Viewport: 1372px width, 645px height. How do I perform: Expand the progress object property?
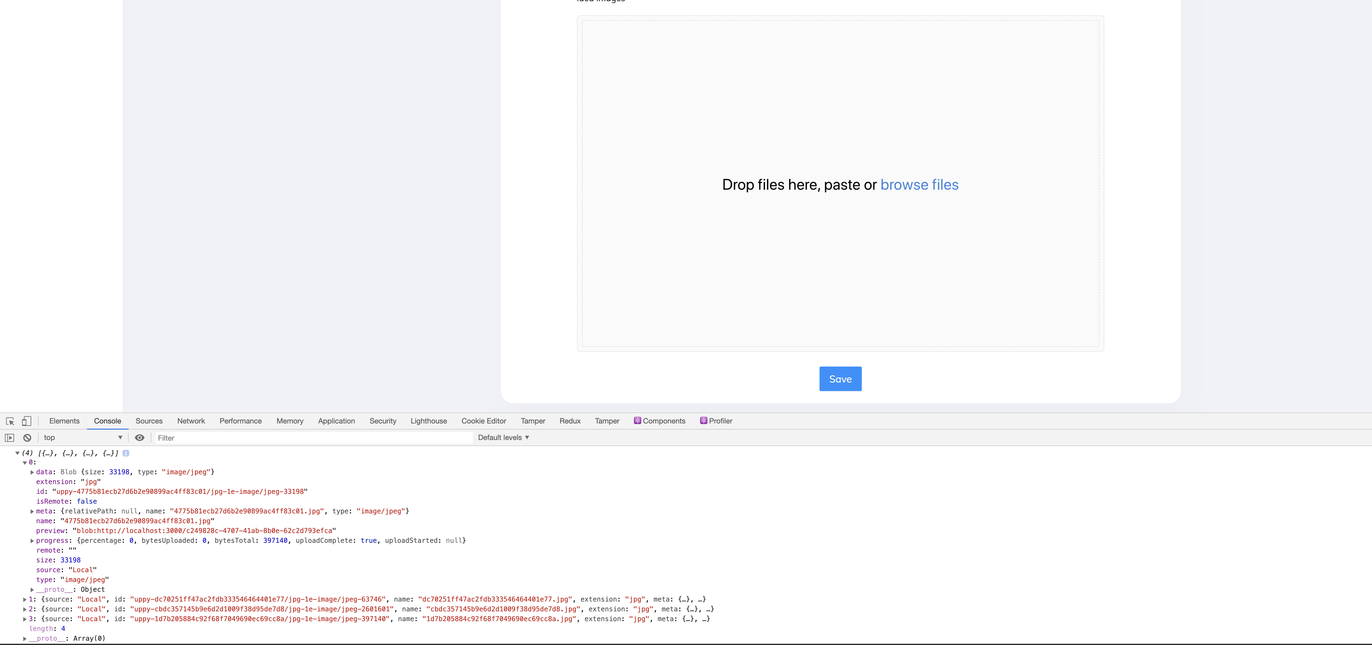pos(32,541)
